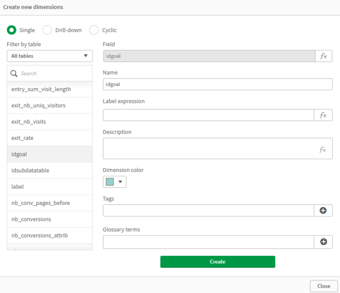Screen dimensions: 340x293
Task: Click the greyed idgoal Field box
Action: click(209, 56)
